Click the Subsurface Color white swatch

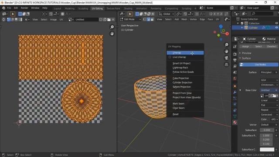click(267, 150)
